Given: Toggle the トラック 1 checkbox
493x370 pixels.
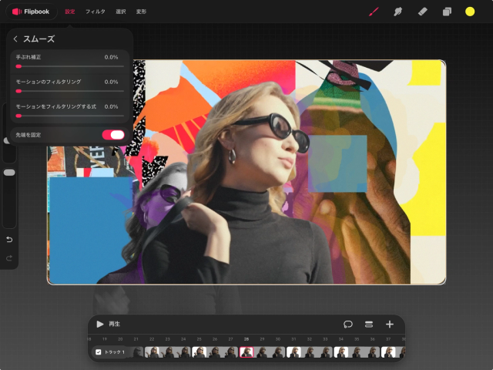Looking at the screenshot, I should pos(98,352).
